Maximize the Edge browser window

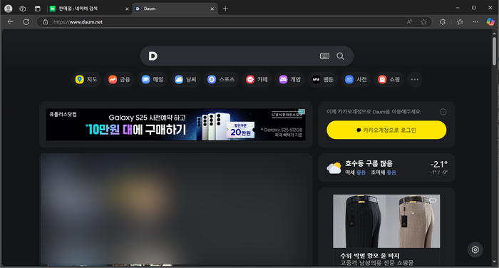coord(474,8)
